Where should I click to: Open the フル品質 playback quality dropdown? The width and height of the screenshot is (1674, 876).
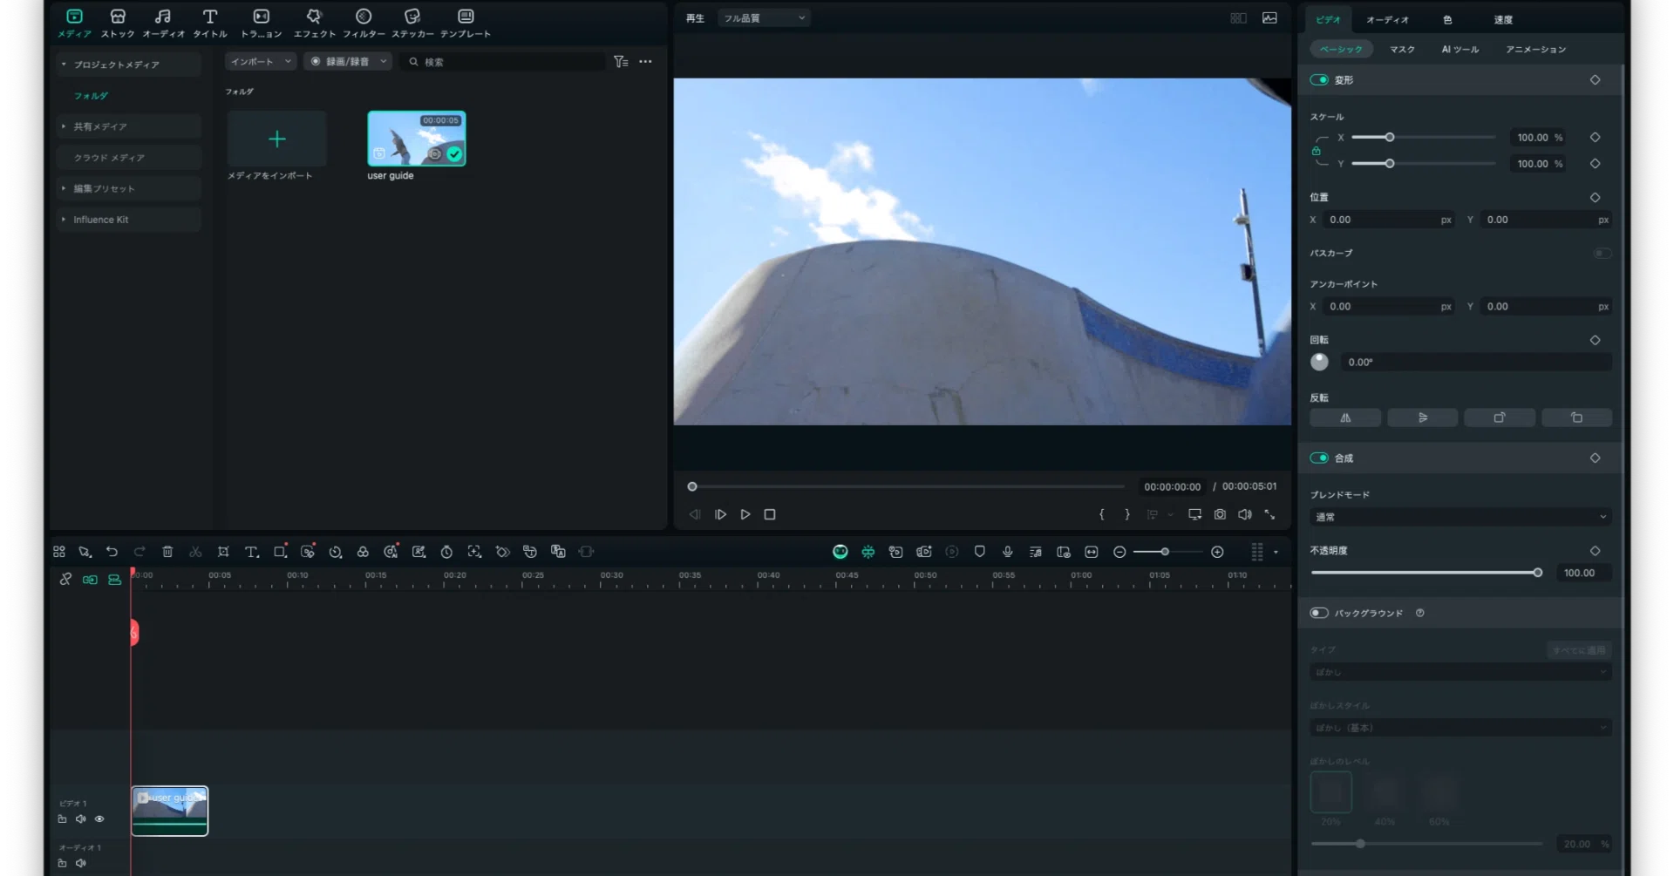tap(764, 18)
